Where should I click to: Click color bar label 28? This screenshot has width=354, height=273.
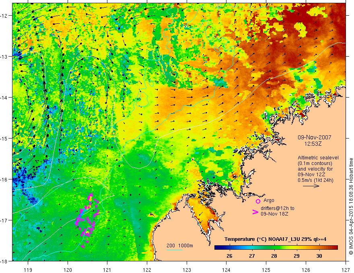point(274,256)
